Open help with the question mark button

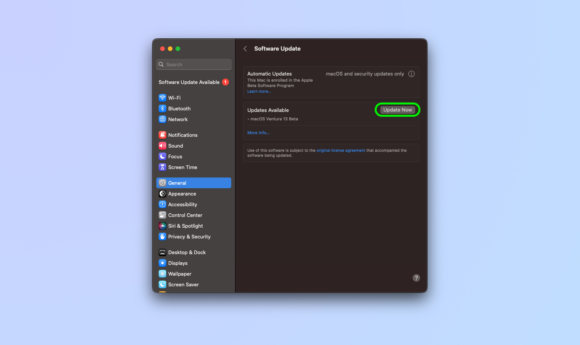[416, 278]
